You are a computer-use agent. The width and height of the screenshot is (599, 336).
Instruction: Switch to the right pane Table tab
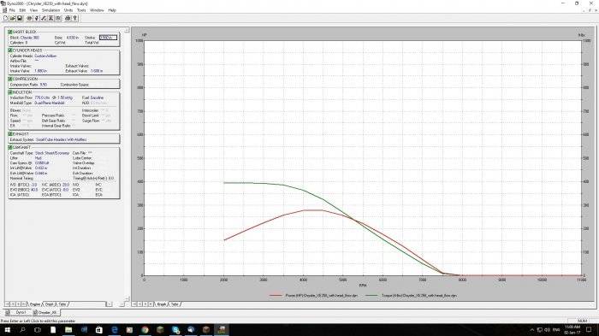pos(175,304)
